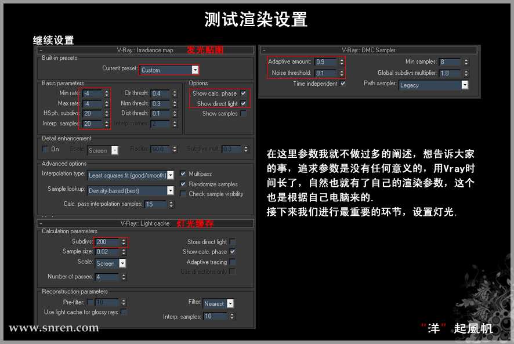This screenshot has height=344, width=514.
Task: Toggle Time independent checkbox
Action: [x=343, y=84]
